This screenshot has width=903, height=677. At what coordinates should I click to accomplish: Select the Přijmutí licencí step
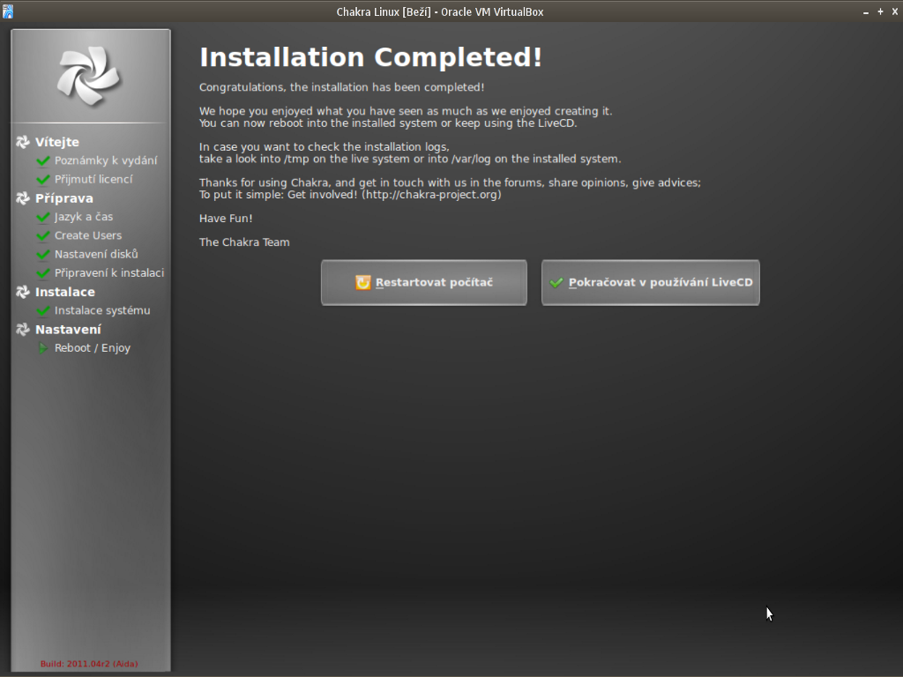[93, 179]
